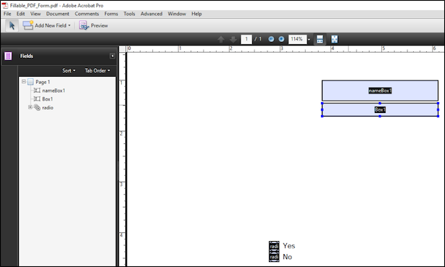This screenshot has height=267, width=445.
Task: Go to next page with down arrow
Action: pyautogui.click(x=233, y=39)
